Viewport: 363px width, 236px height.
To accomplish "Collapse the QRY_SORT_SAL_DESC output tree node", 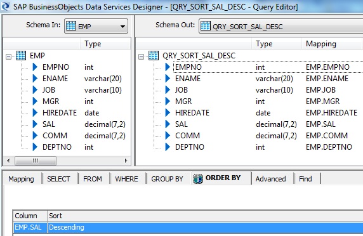I will point(141,56).
